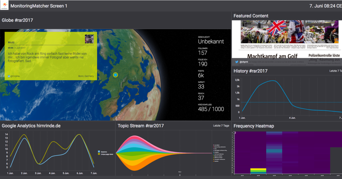Click the Topic Stream #rar2017 panel title
342x179 pixels.
pos(141,126)
